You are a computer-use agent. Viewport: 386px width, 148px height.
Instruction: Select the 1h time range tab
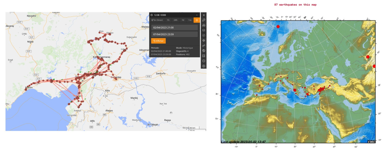(168, 20)
